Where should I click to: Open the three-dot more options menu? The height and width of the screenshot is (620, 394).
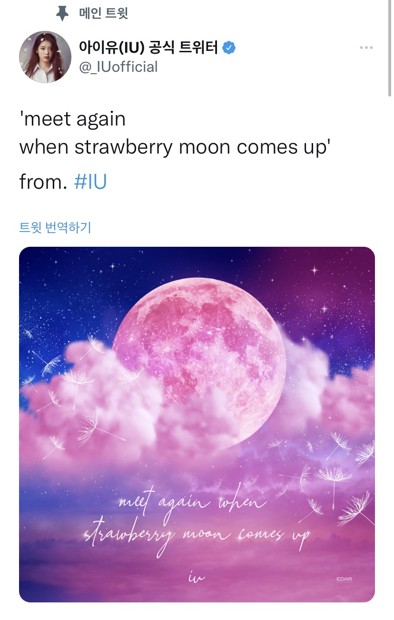click(366, 48)
